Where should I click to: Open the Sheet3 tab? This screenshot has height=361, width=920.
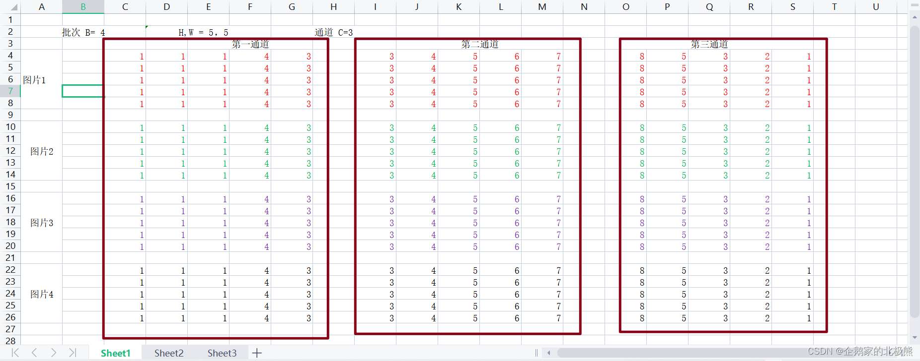(222, 353)
